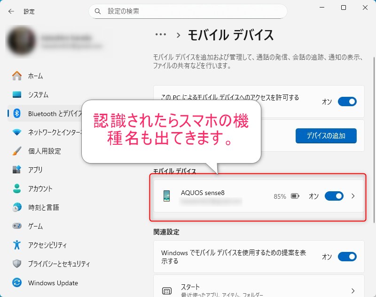
Task: Go back with the arrow button
Action: (x=11, y=11)
